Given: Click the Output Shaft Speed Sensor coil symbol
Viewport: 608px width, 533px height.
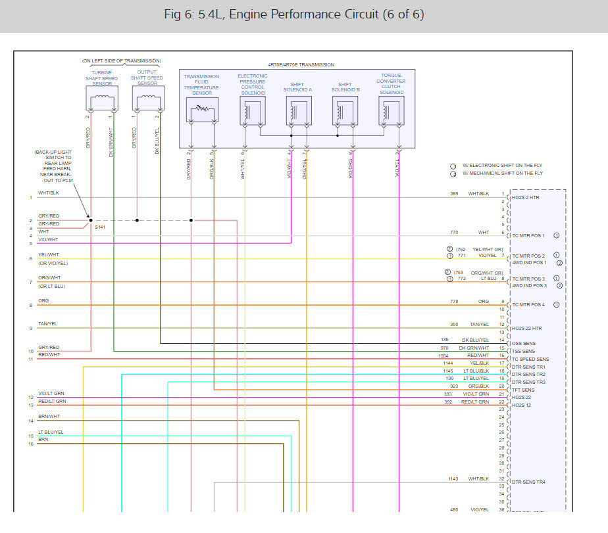Looking at the screenshot, I should point(148,98).
